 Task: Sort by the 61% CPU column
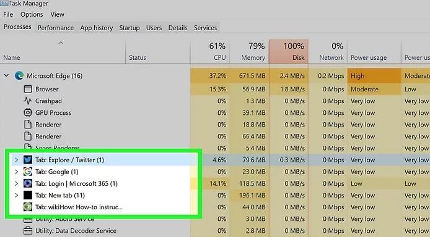click(x=209, y=52)
